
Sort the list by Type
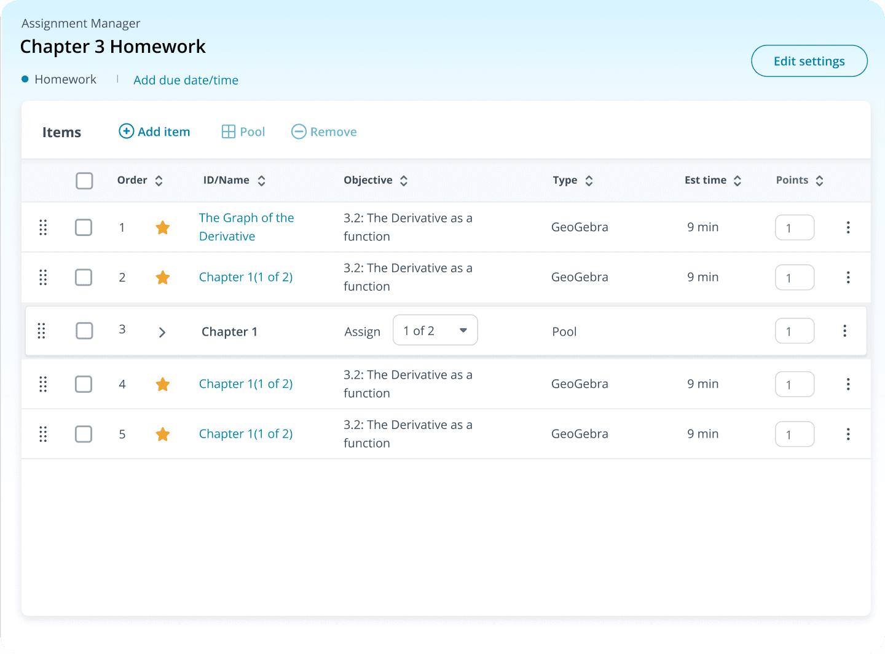point(589,181)
